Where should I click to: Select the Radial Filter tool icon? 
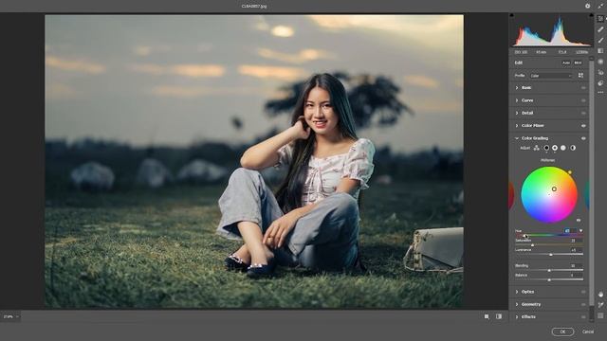point(600,62)
